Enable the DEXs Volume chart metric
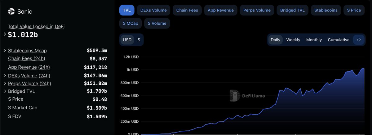The height and width of the screenshot is (135, 372). tap(153, 10)
